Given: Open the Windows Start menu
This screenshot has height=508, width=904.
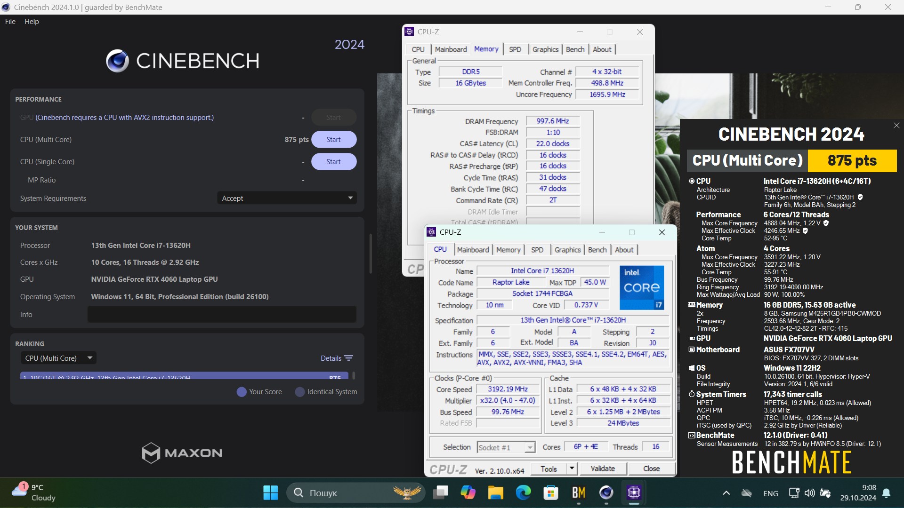Looking at the screenshot, I should [x=270, y=493].
